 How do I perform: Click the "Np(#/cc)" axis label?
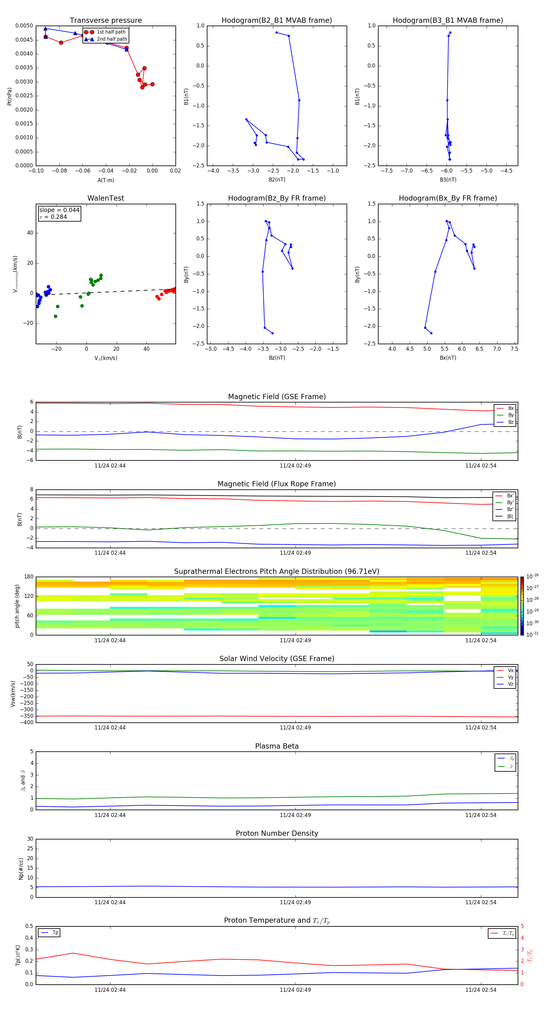[21, 868]
